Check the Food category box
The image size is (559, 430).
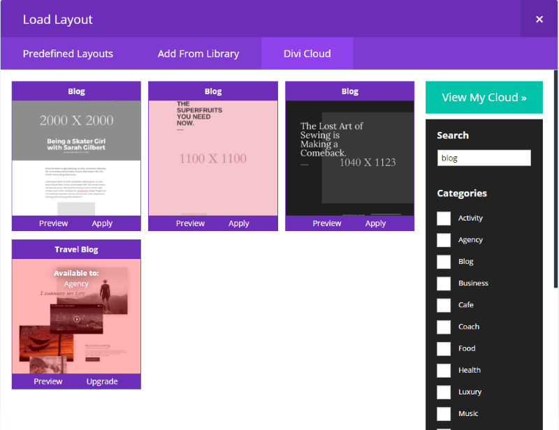[444, 348]
